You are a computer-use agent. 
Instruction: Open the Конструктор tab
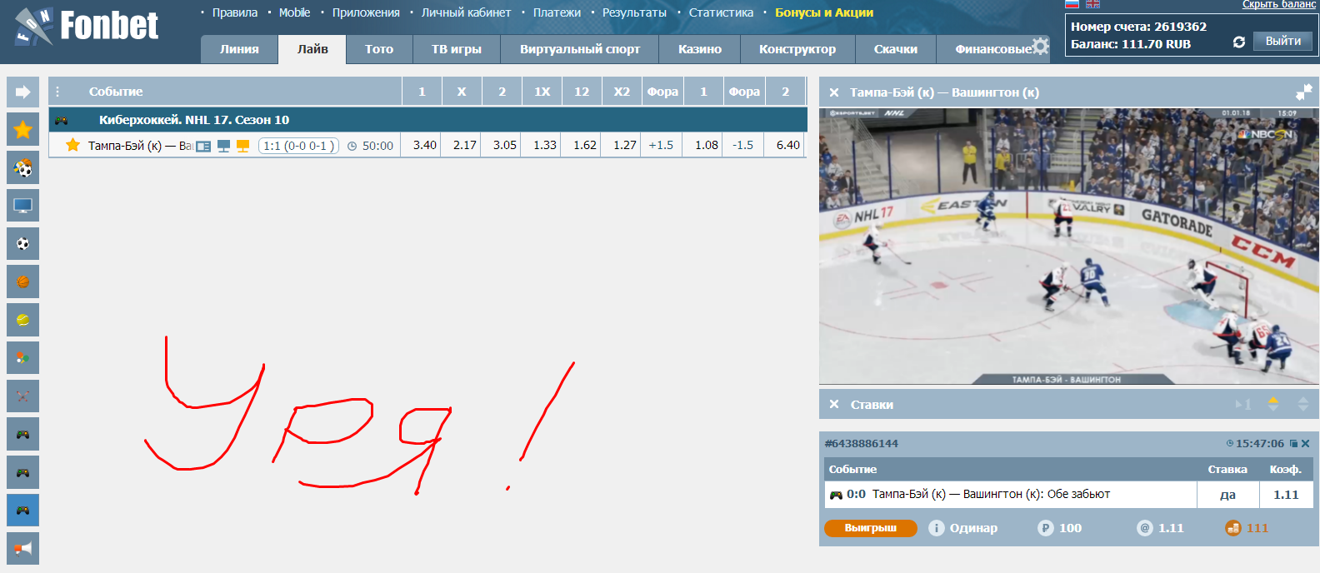click(797, 49)
